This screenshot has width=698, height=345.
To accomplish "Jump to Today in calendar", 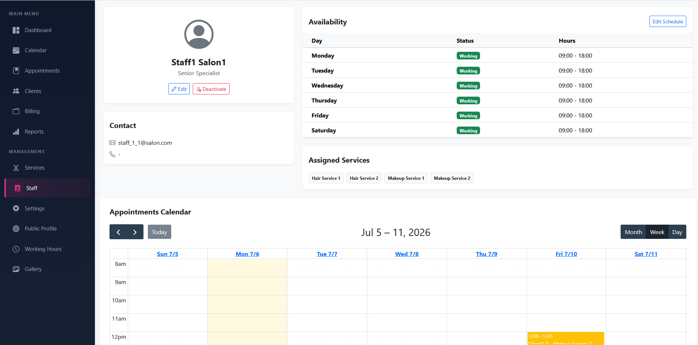I will click(160, 232).
